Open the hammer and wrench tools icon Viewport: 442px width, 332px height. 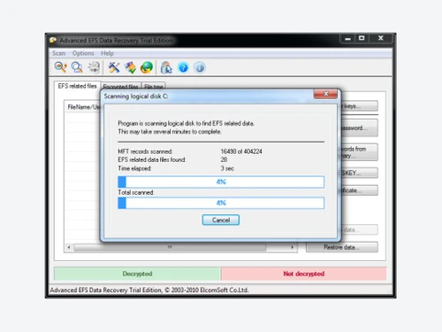coord(114,67)
